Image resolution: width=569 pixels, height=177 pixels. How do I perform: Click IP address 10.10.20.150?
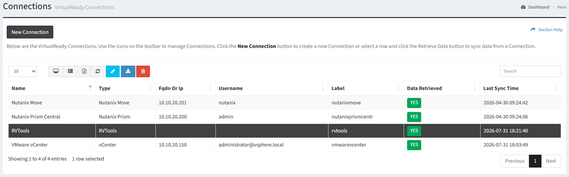[173, 145]
